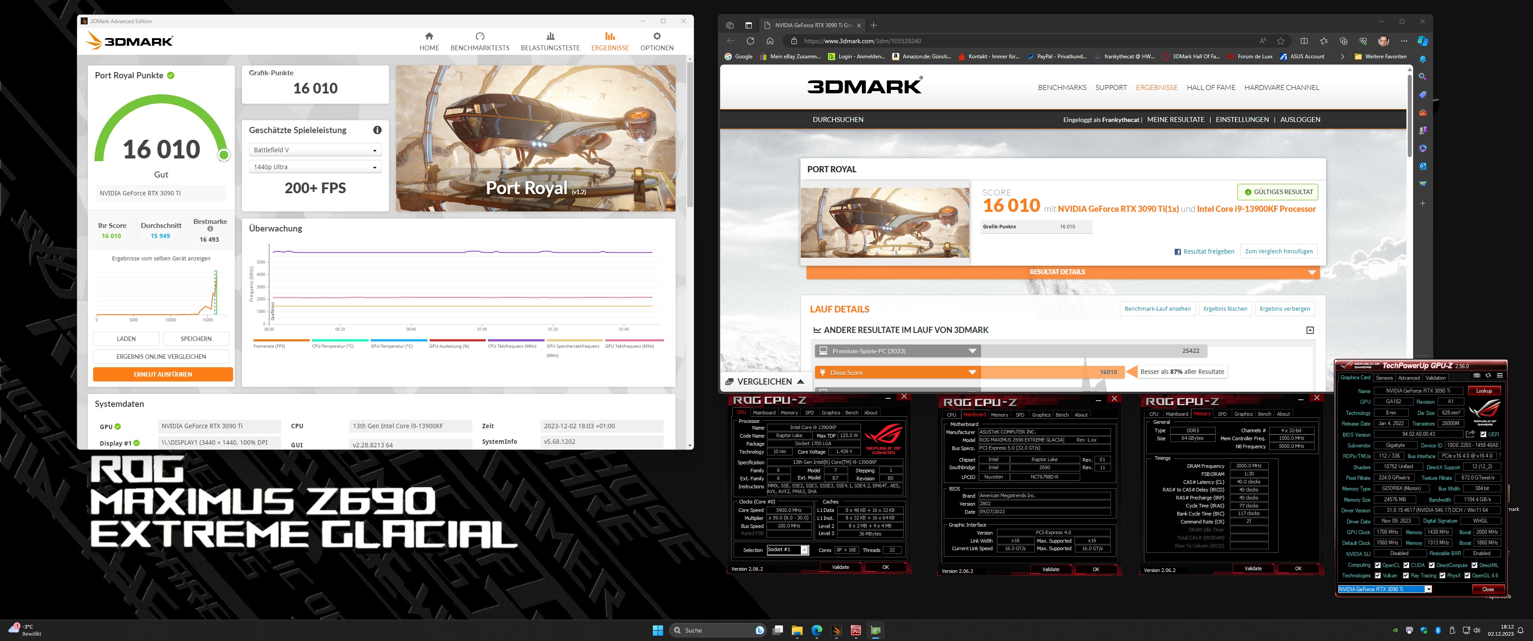
Task: Open Copilot icon in Edge
Action: (x=1423, y=41)
